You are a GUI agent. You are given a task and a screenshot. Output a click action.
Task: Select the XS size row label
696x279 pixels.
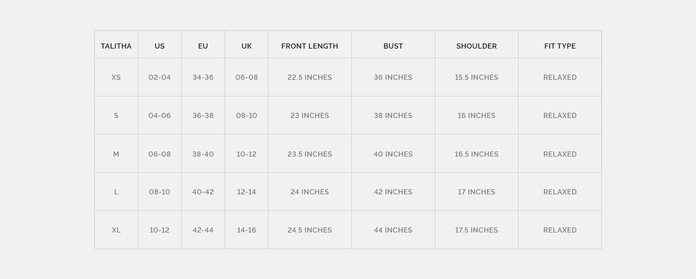pos(116,77)
